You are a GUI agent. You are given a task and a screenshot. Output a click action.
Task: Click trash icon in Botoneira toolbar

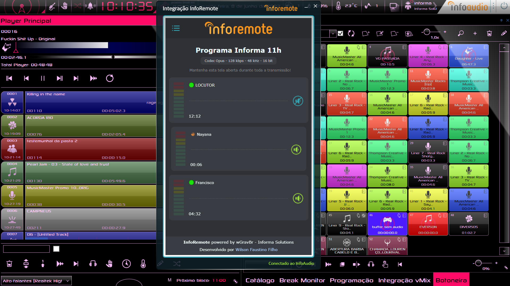point(489,33)
